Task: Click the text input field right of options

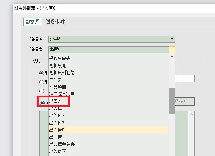Action: 184,79
